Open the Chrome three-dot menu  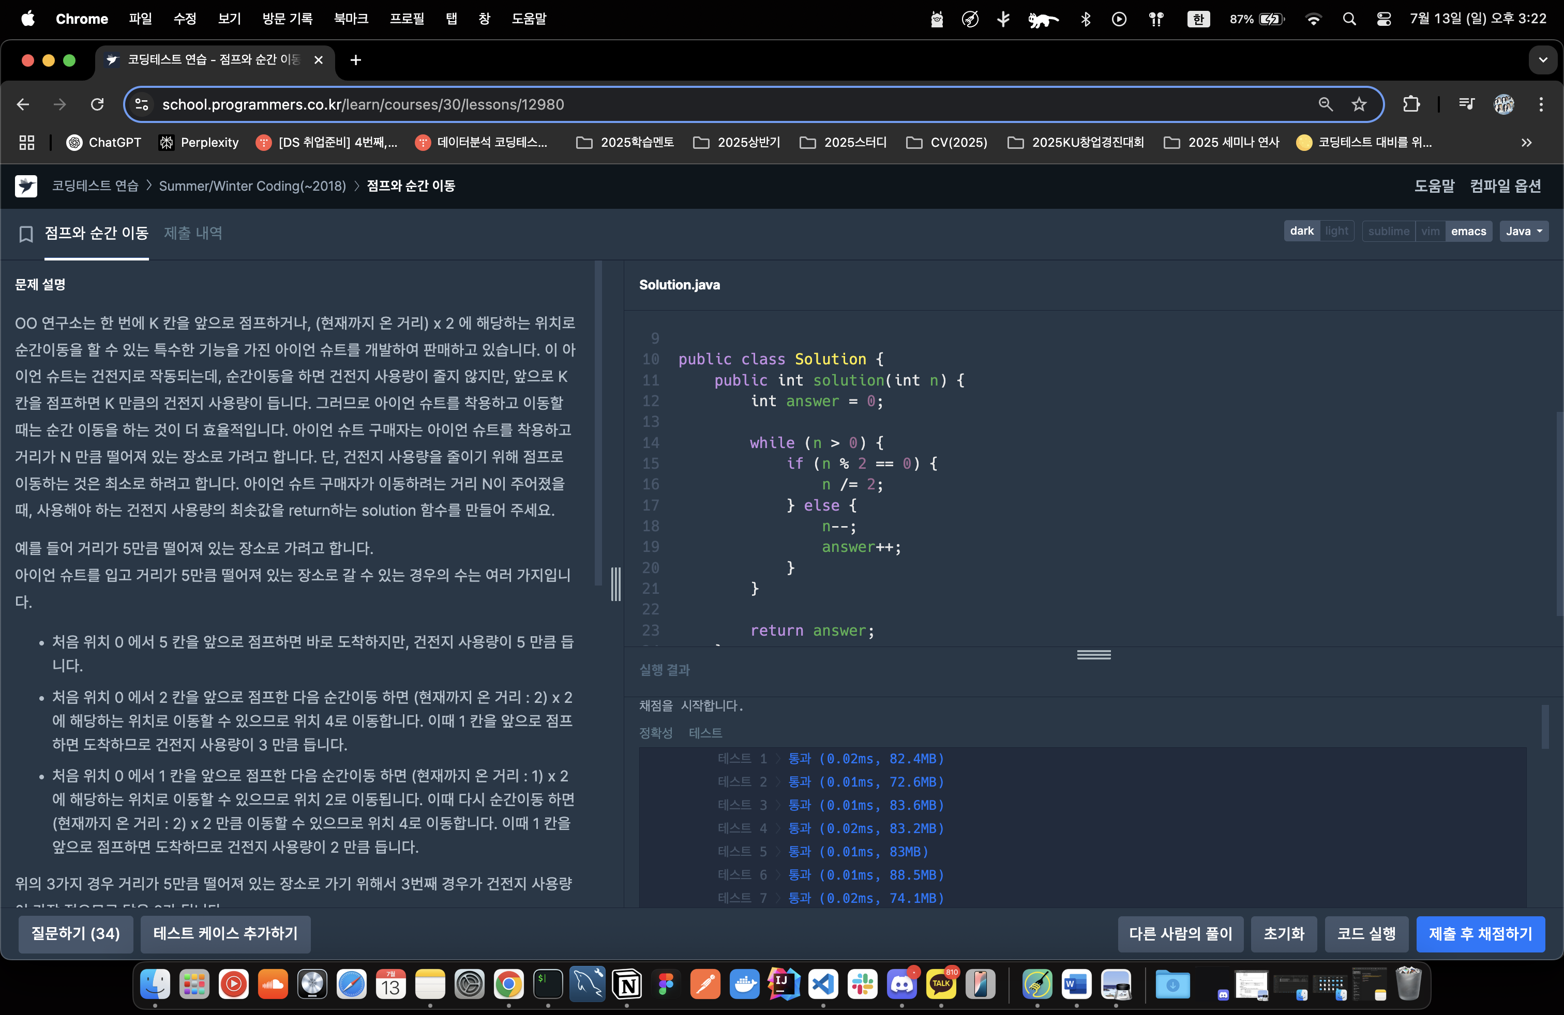pos(1541,104)
